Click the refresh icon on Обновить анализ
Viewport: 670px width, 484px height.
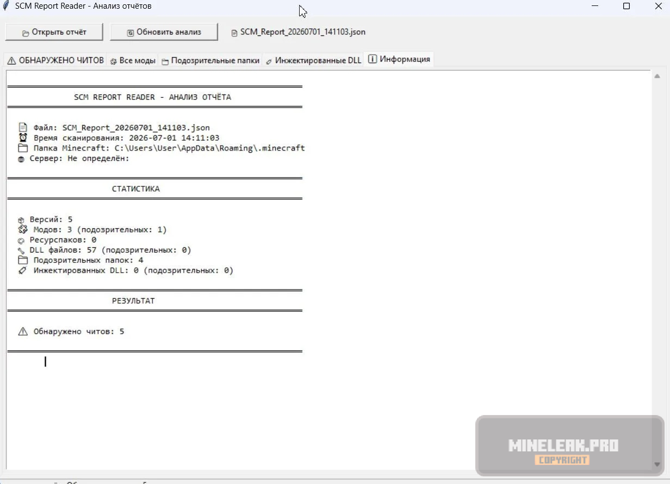pos(131,33)
